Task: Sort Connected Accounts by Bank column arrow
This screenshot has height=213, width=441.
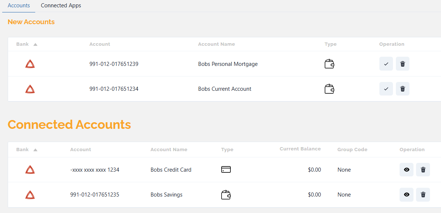Action: [x=35, y=150]
